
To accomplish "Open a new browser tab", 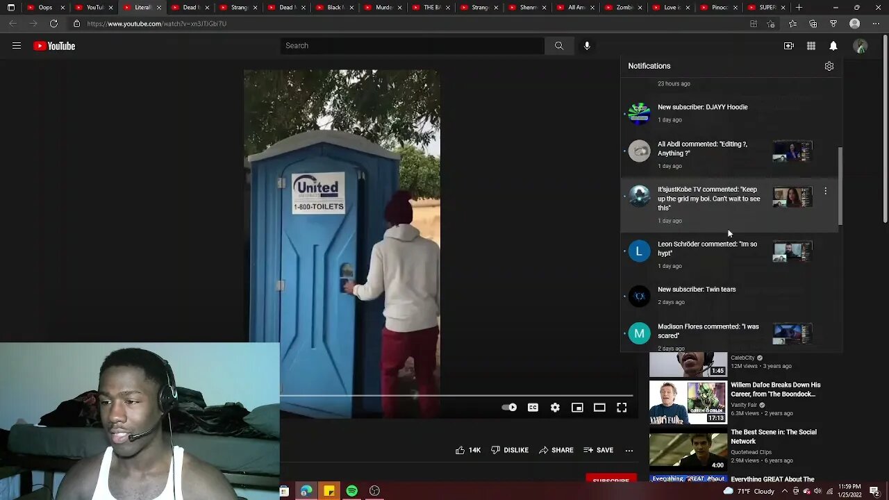I will 799,8.
